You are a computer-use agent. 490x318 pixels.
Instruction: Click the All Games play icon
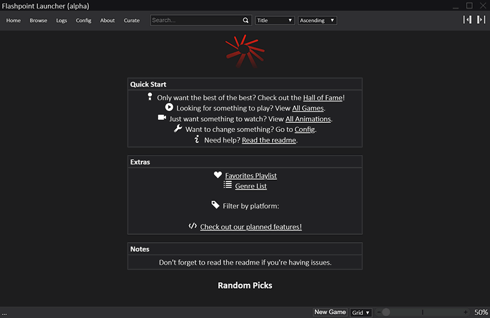tap(169, 107)
